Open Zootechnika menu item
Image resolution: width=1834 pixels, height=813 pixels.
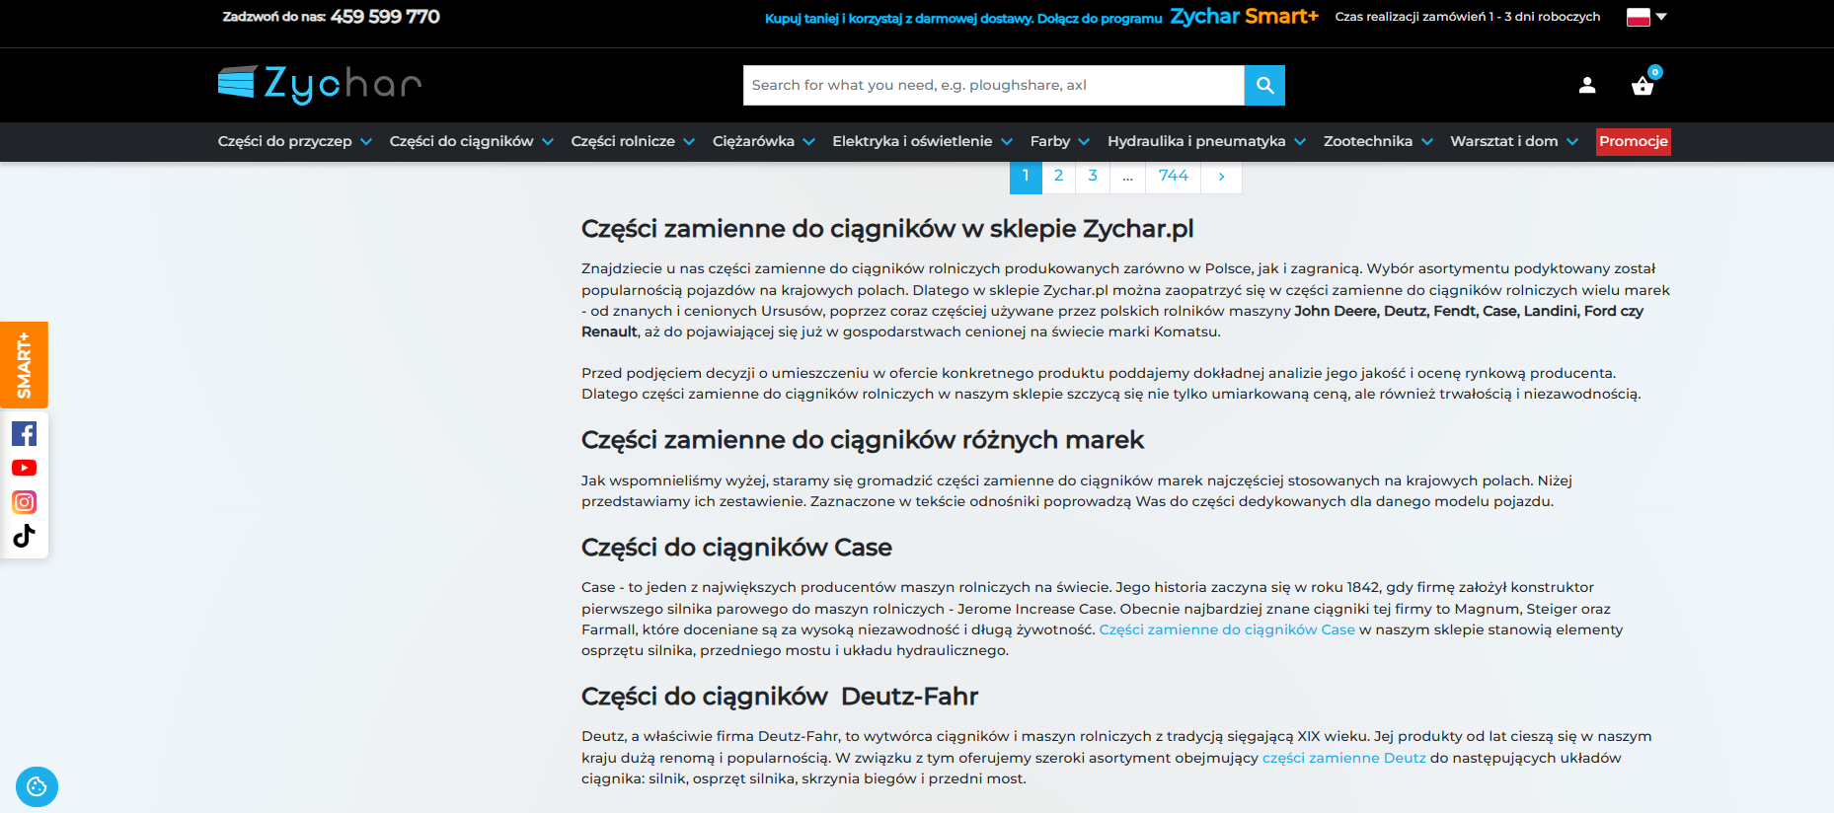(1378, 141)
